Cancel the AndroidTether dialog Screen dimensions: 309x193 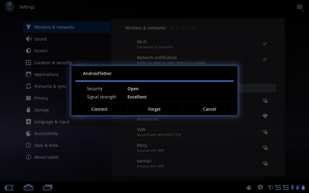[209, 109]
